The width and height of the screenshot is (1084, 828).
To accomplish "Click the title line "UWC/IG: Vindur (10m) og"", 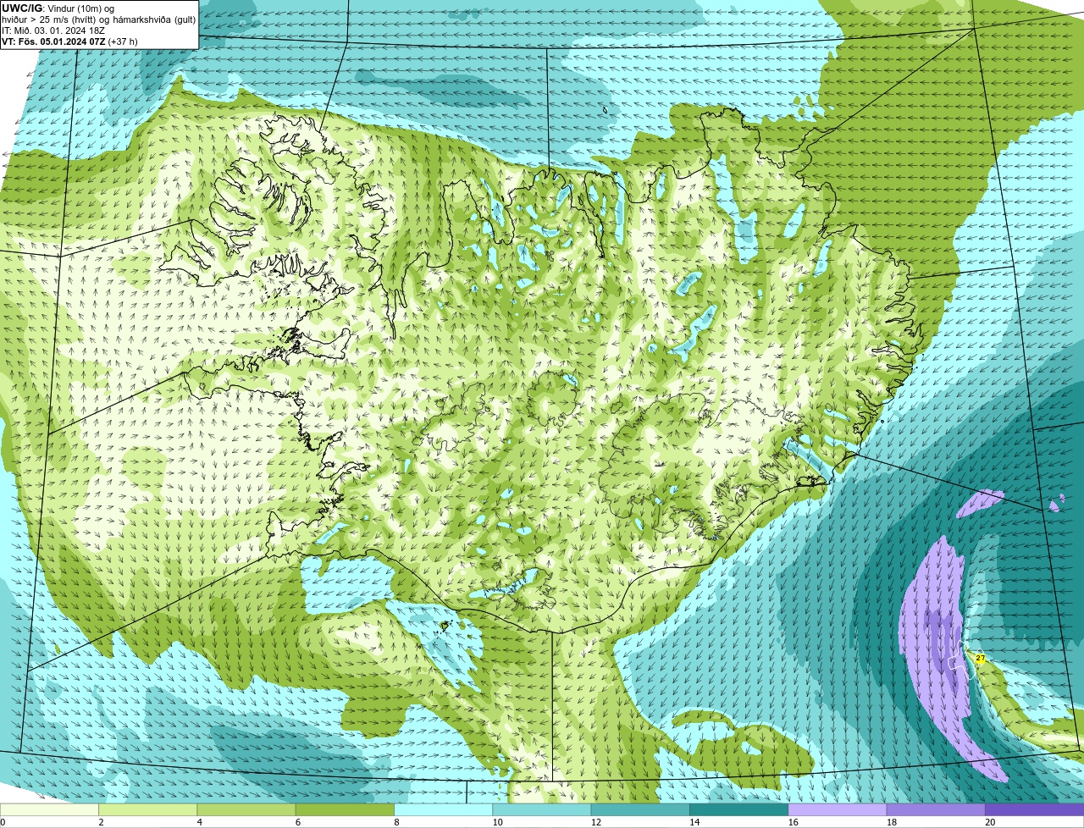I will [58, 8].
